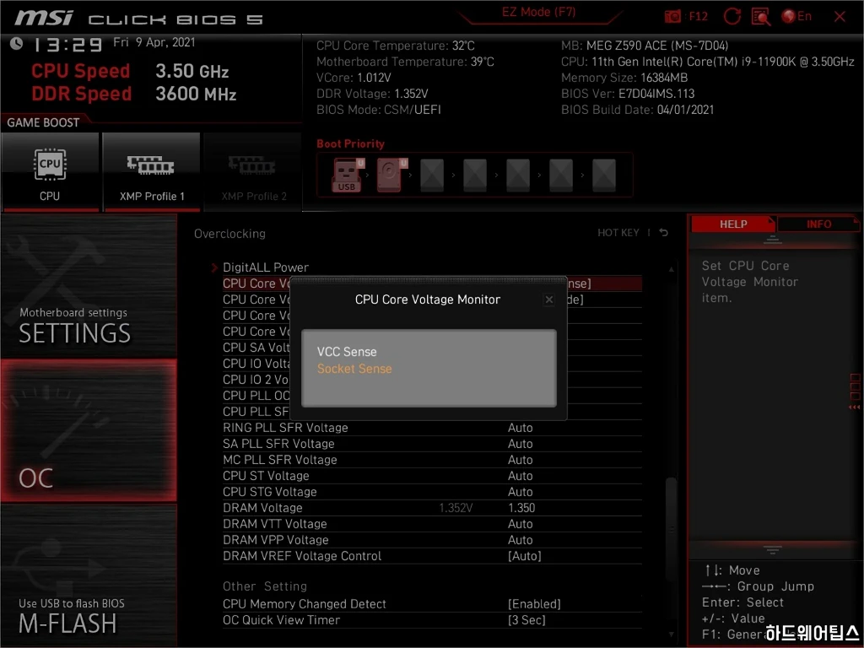Image resolution: width=864 pixels, height=648 pixels.
Task: Select the hard disk boot priority device
Action: 391,175
